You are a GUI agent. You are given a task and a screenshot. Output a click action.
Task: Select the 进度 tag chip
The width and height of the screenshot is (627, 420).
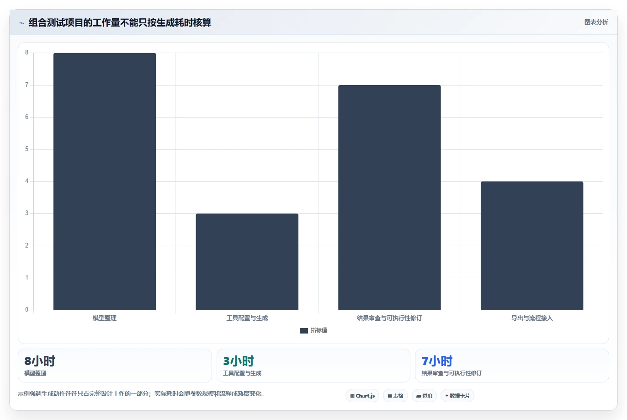pyautogui.click(x=425, y=396)
